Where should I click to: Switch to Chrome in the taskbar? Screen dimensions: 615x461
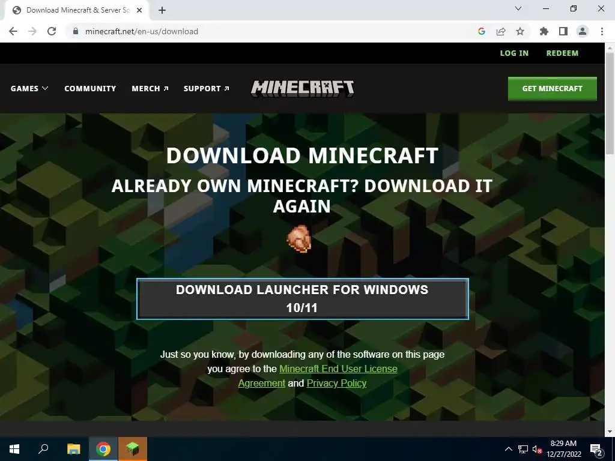(103, 449)
